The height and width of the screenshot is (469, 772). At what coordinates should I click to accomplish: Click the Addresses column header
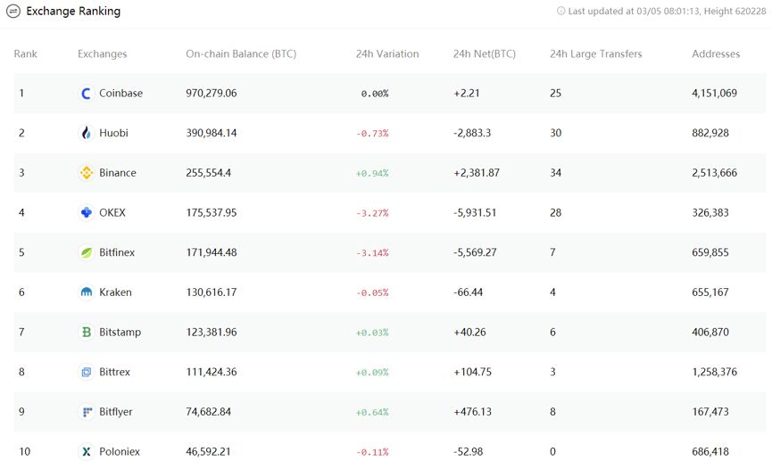(x=716, y=54)
